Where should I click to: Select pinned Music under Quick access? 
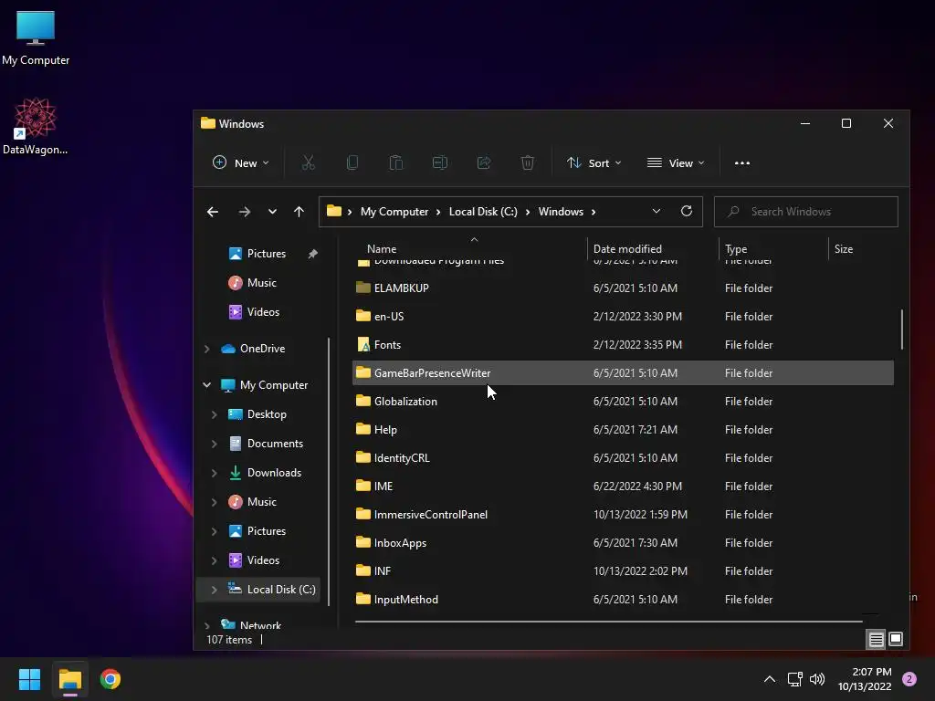click(x=252, y=283)
